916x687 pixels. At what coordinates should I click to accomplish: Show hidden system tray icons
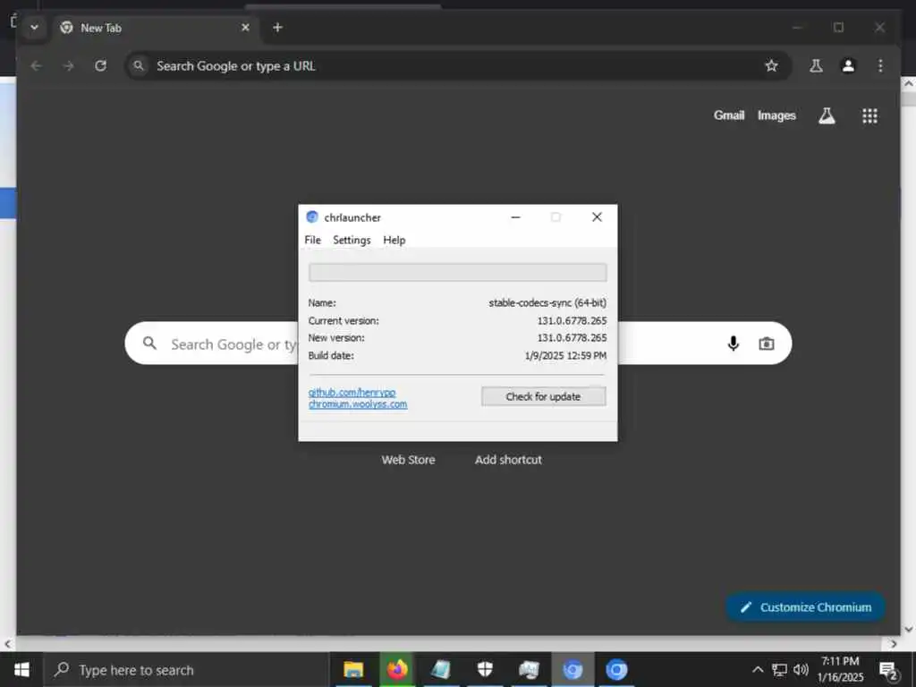(x=757, y=669)
